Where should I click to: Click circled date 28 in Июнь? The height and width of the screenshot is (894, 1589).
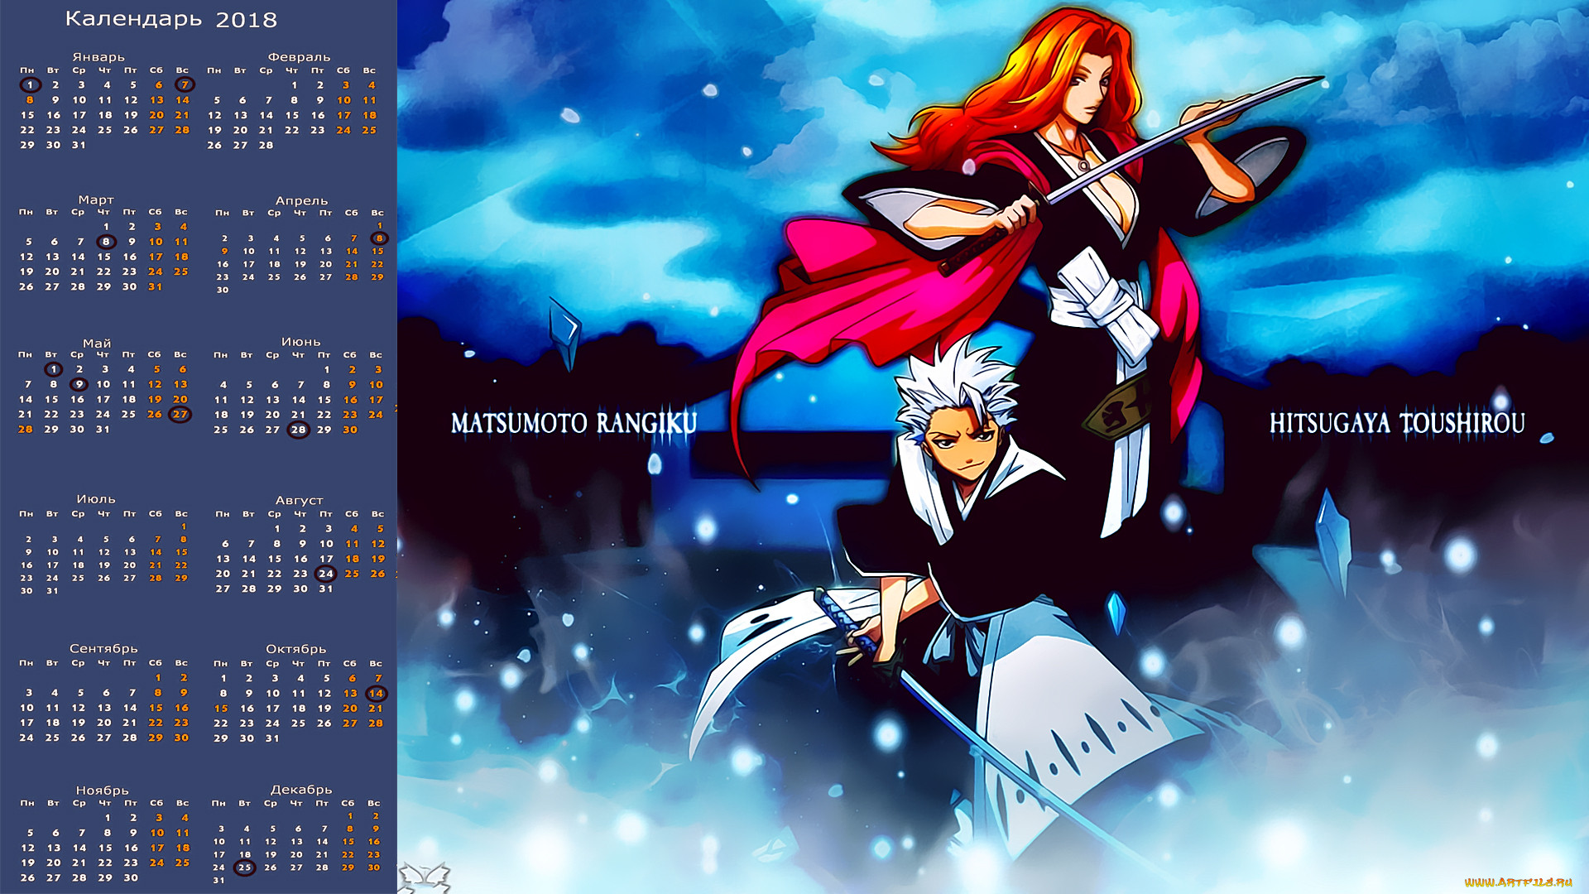point(299,430)
